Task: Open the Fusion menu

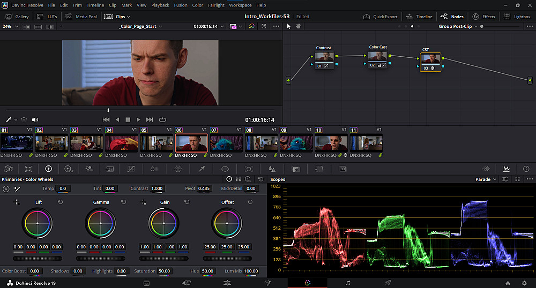Action: point(181,5)
